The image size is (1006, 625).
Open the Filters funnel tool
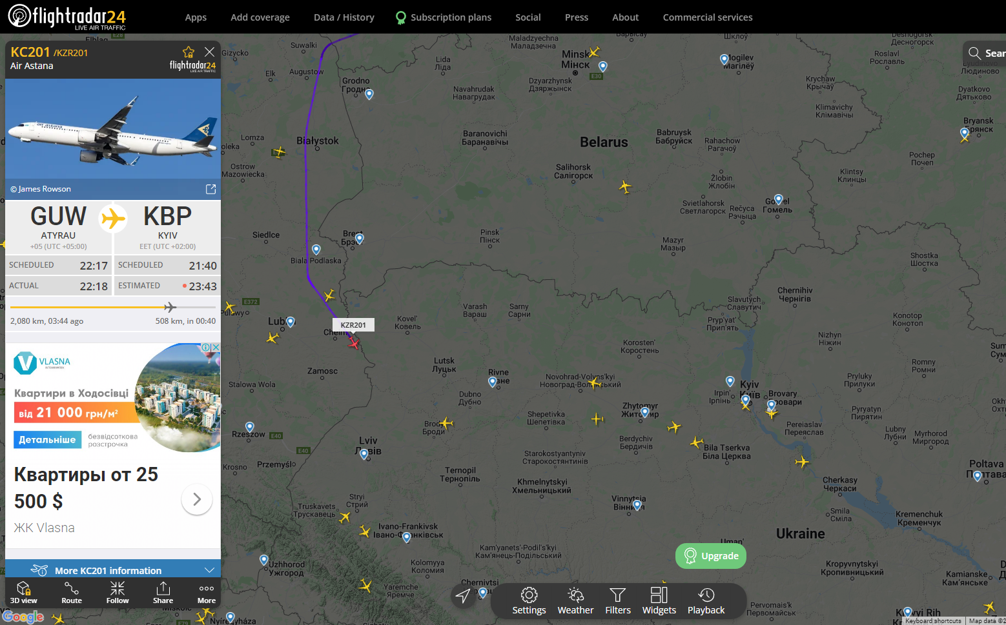point(618,600)
